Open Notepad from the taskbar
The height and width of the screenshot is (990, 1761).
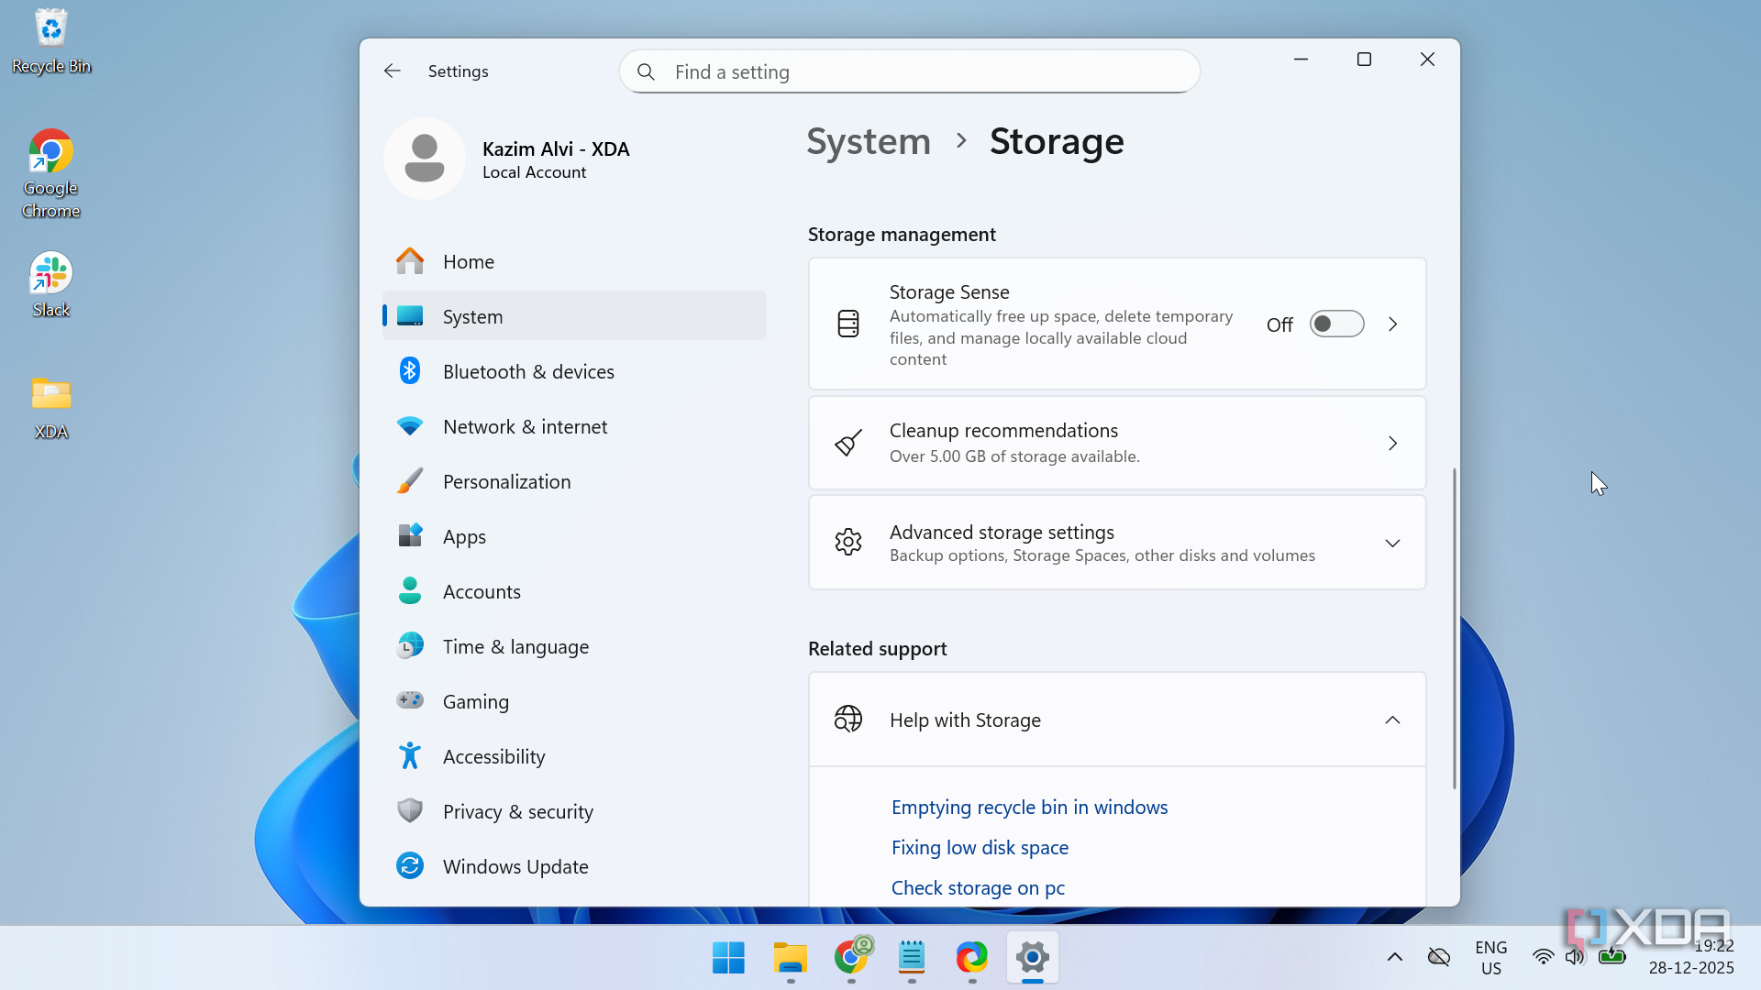pos(912,958)
